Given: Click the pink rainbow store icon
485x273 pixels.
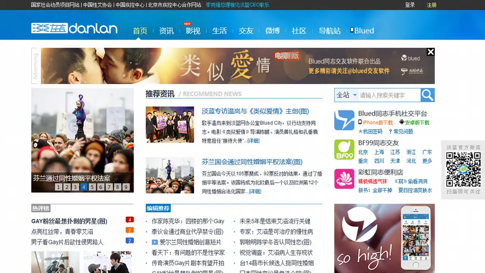Looking at the screenshot, I should (344, 179).
